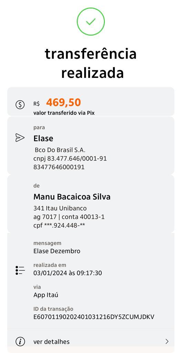Viewport: 182px width, 353px height.
Task: Click sender name Manu Bacaicoa Silva
Action: pos(72,197)
